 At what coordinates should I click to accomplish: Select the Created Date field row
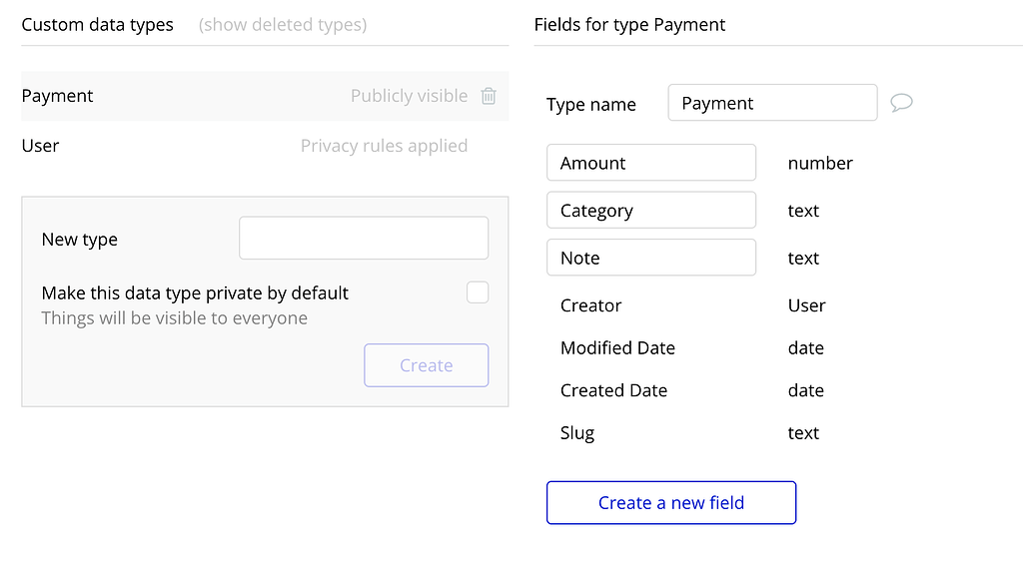[613, 390]
